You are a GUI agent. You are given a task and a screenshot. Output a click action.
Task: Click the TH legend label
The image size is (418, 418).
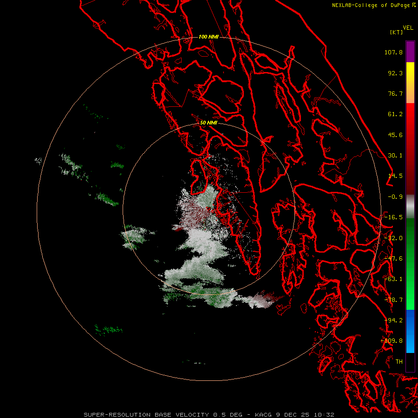coord(399,362)
